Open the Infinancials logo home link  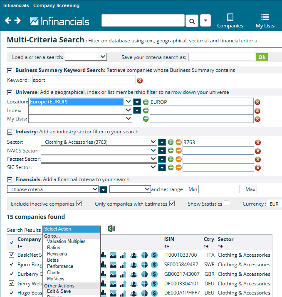(x=59, y=21)
